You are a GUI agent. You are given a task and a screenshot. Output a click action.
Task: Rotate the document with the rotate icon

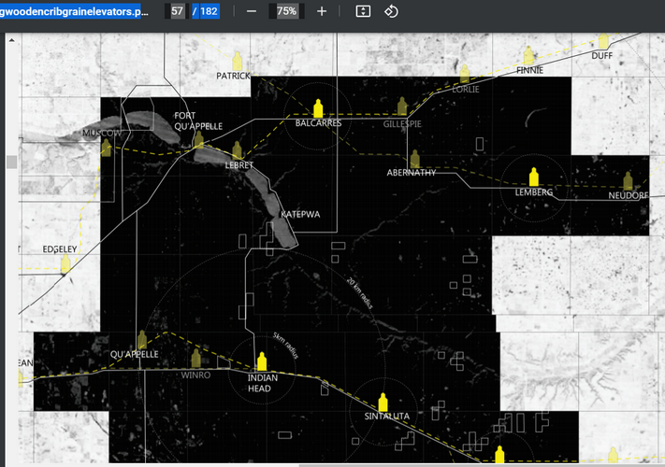392,11
